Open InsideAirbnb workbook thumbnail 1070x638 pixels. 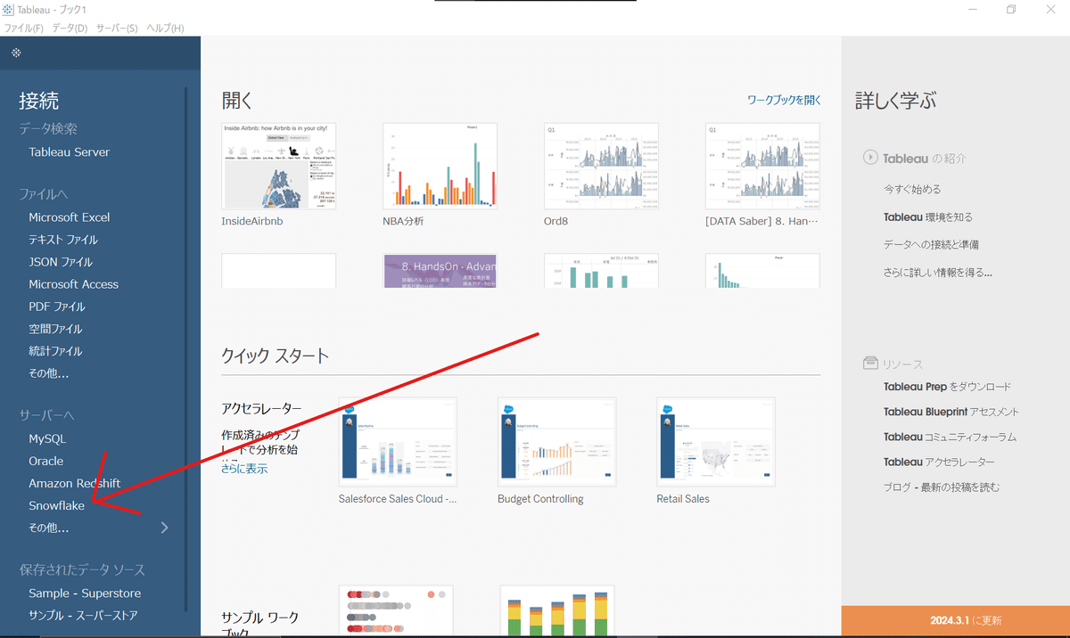pos(279,166)
